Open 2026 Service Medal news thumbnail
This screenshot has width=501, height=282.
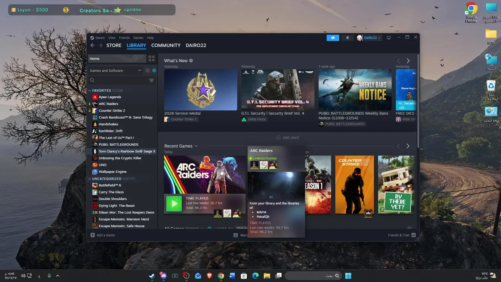pyautogui.click(x=200, y=90)
